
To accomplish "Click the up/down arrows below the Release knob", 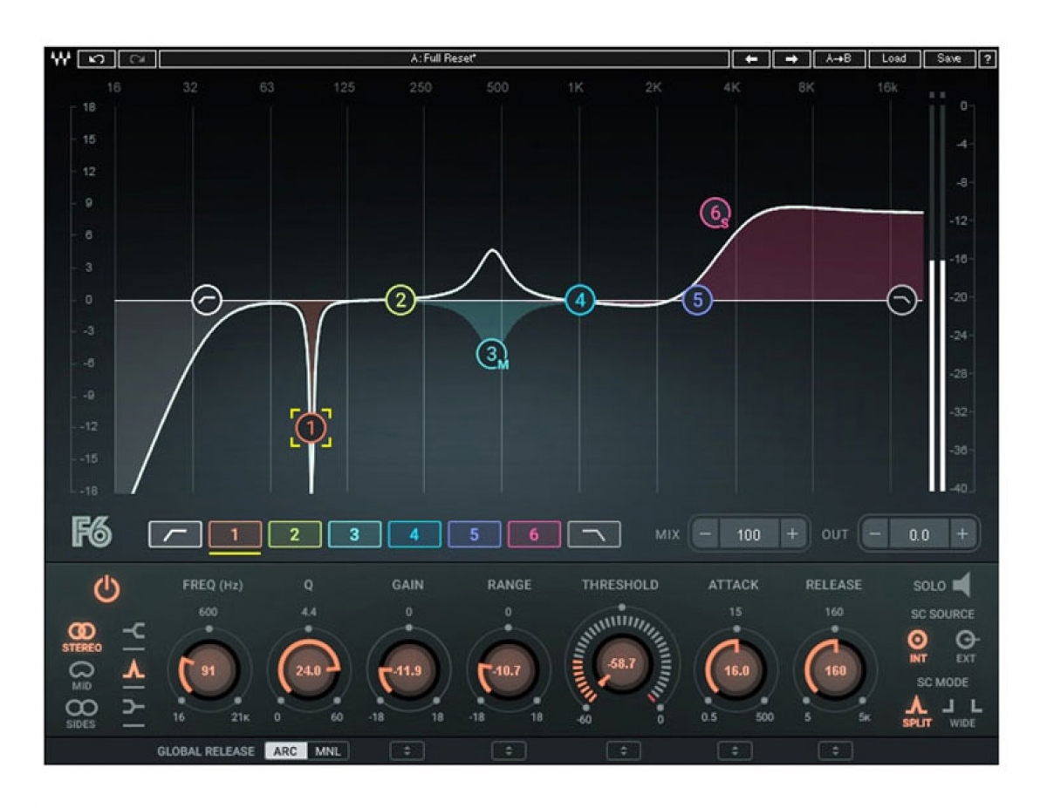I will pos(835,750).
